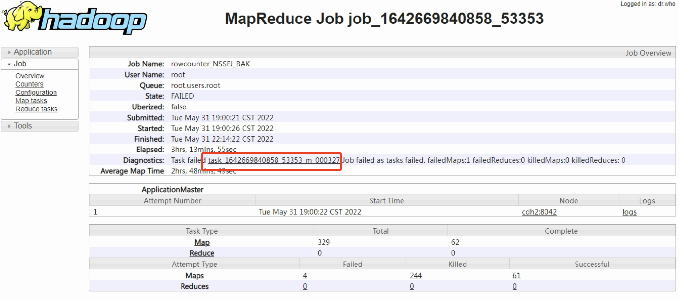Click the Start Time column header
Screen dimensions: 679x301
(x=387, y=201)
